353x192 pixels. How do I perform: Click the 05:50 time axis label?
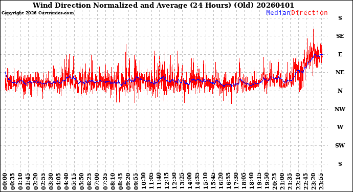point(82,181)
